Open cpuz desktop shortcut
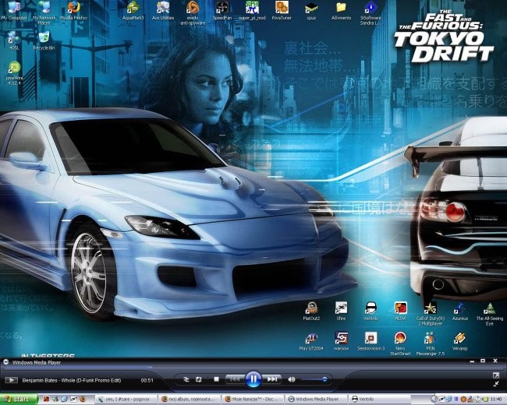The image size is (507, 405). click(x=311, y=11)
